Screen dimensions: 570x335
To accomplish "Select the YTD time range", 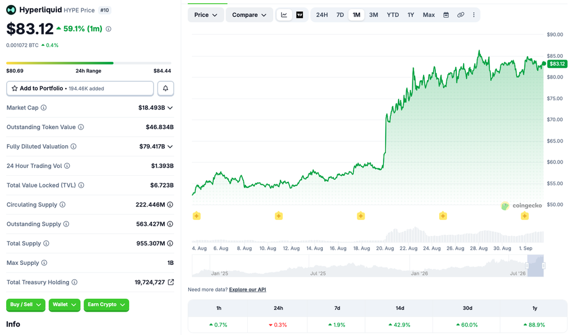I will click(392, 15).
